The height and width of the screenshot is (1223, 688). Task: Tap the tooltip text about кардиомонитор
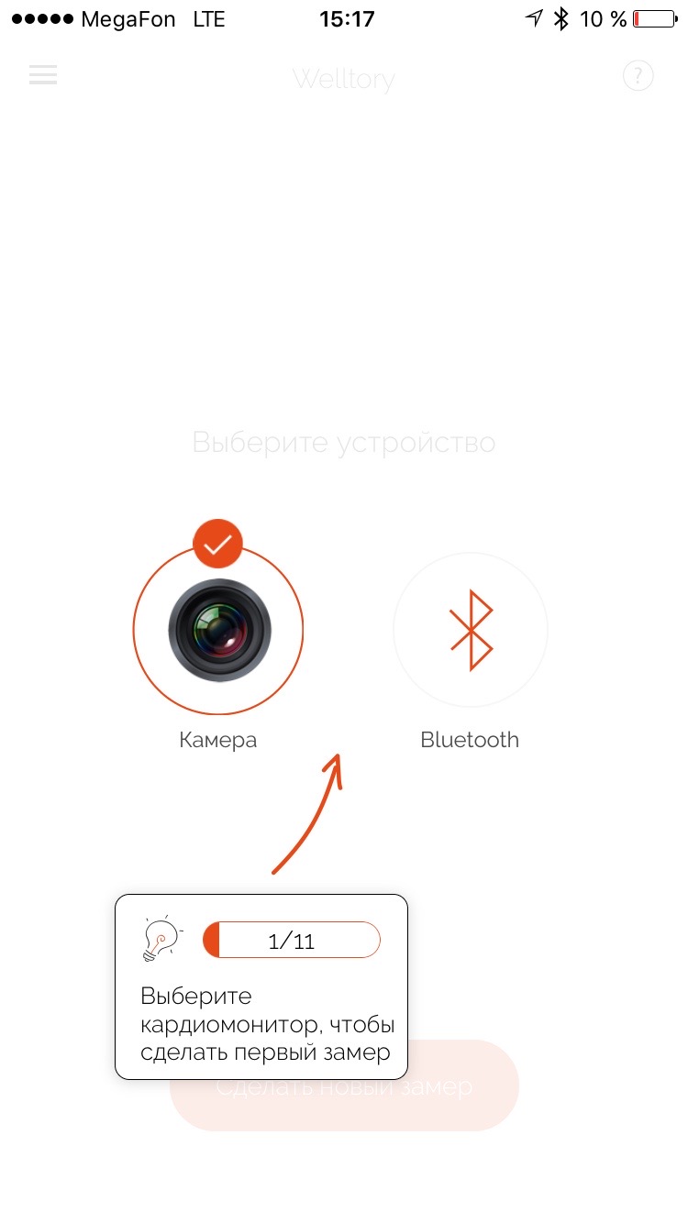click(x=268, y=1024)
